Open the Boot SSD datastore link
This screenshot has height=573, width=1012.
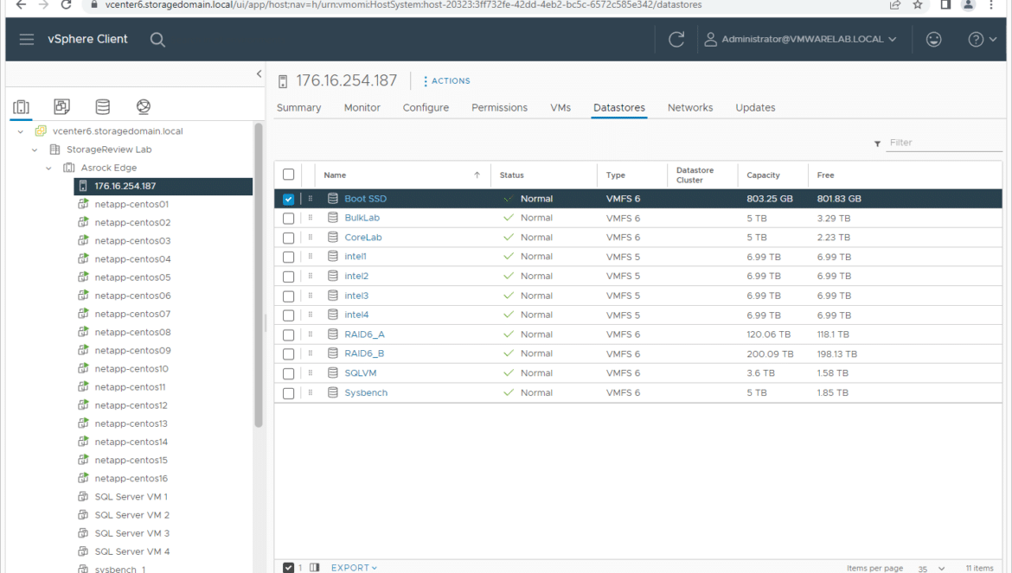coord(365,199)
